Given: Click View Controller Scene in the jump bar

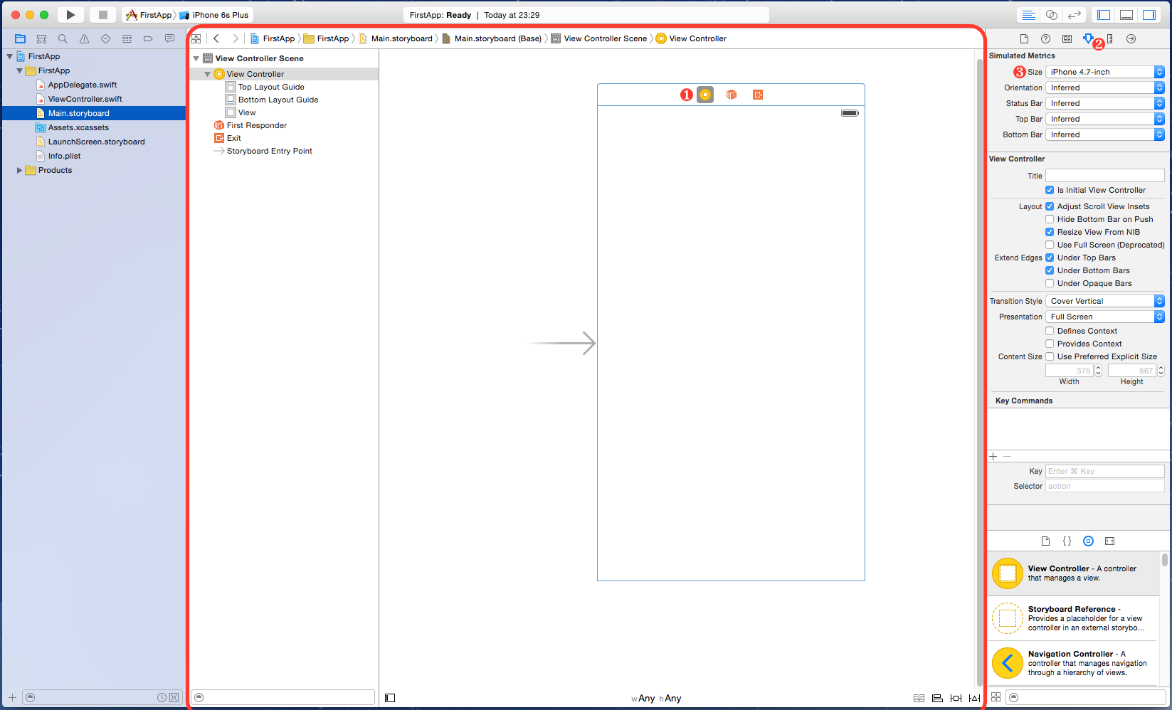Looking at the screenshot, I should (605, 38).
